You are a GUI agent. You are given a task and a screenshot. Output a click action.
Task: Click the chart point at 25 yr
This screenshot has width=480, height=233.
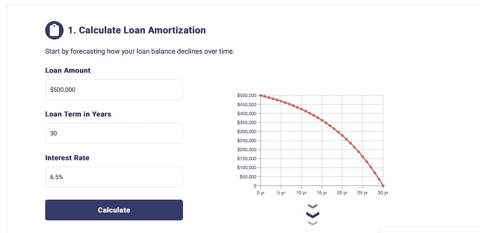coord(363,157)
